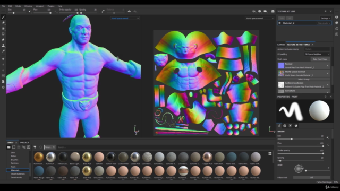The height and width of the screenshot is (191, 340).
Task: Open the 2D viewport World space normal dropdown
Action: (260, 18)
